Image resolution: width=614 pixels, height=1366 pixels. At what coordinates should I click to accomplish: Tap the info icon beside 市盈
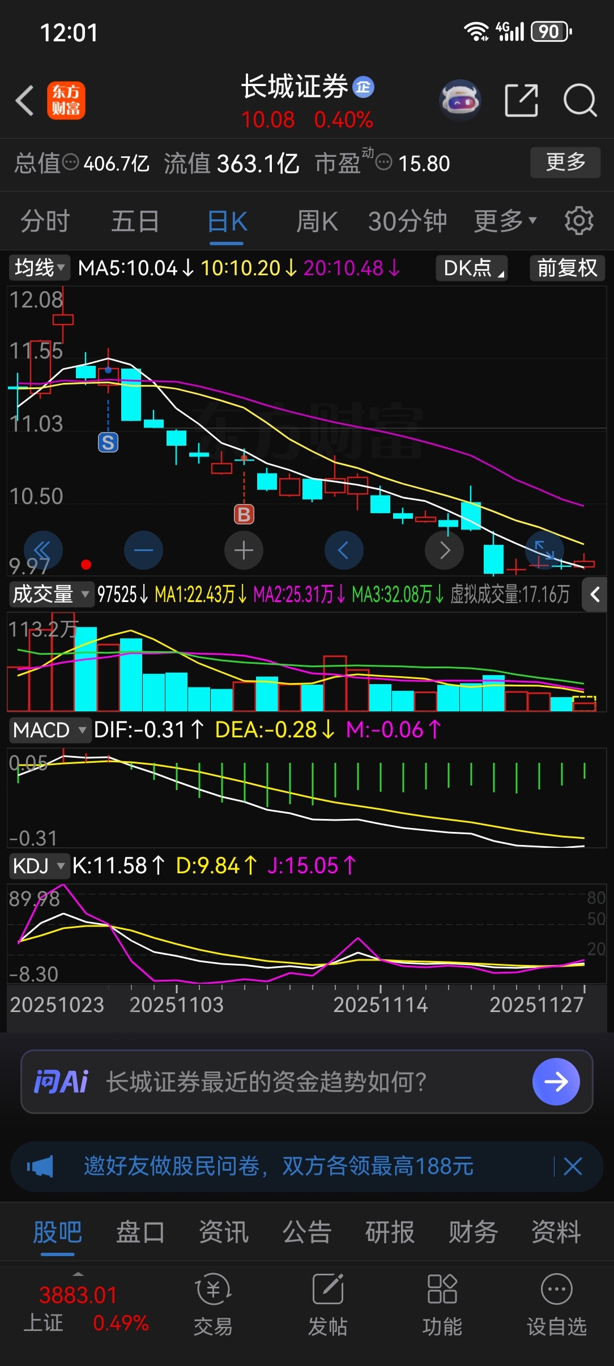(x=383, y=163)
